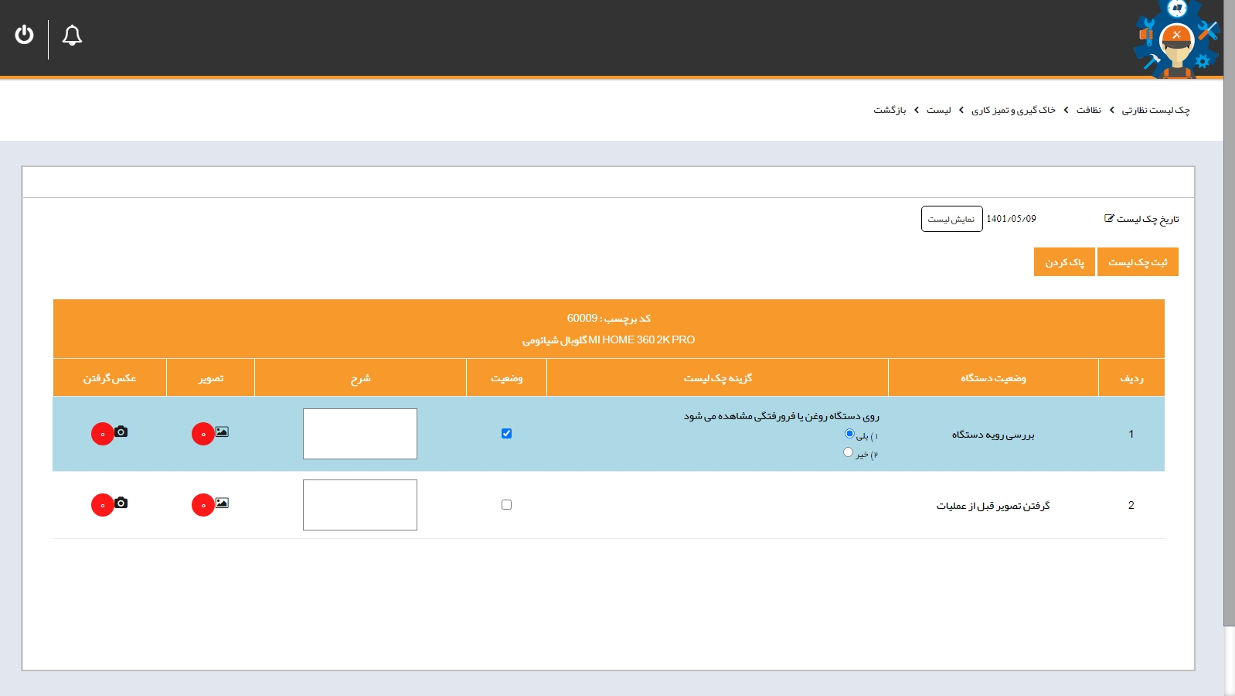
Task: Go to نظافت in breadcrumb
Action: click(1088, 111)
